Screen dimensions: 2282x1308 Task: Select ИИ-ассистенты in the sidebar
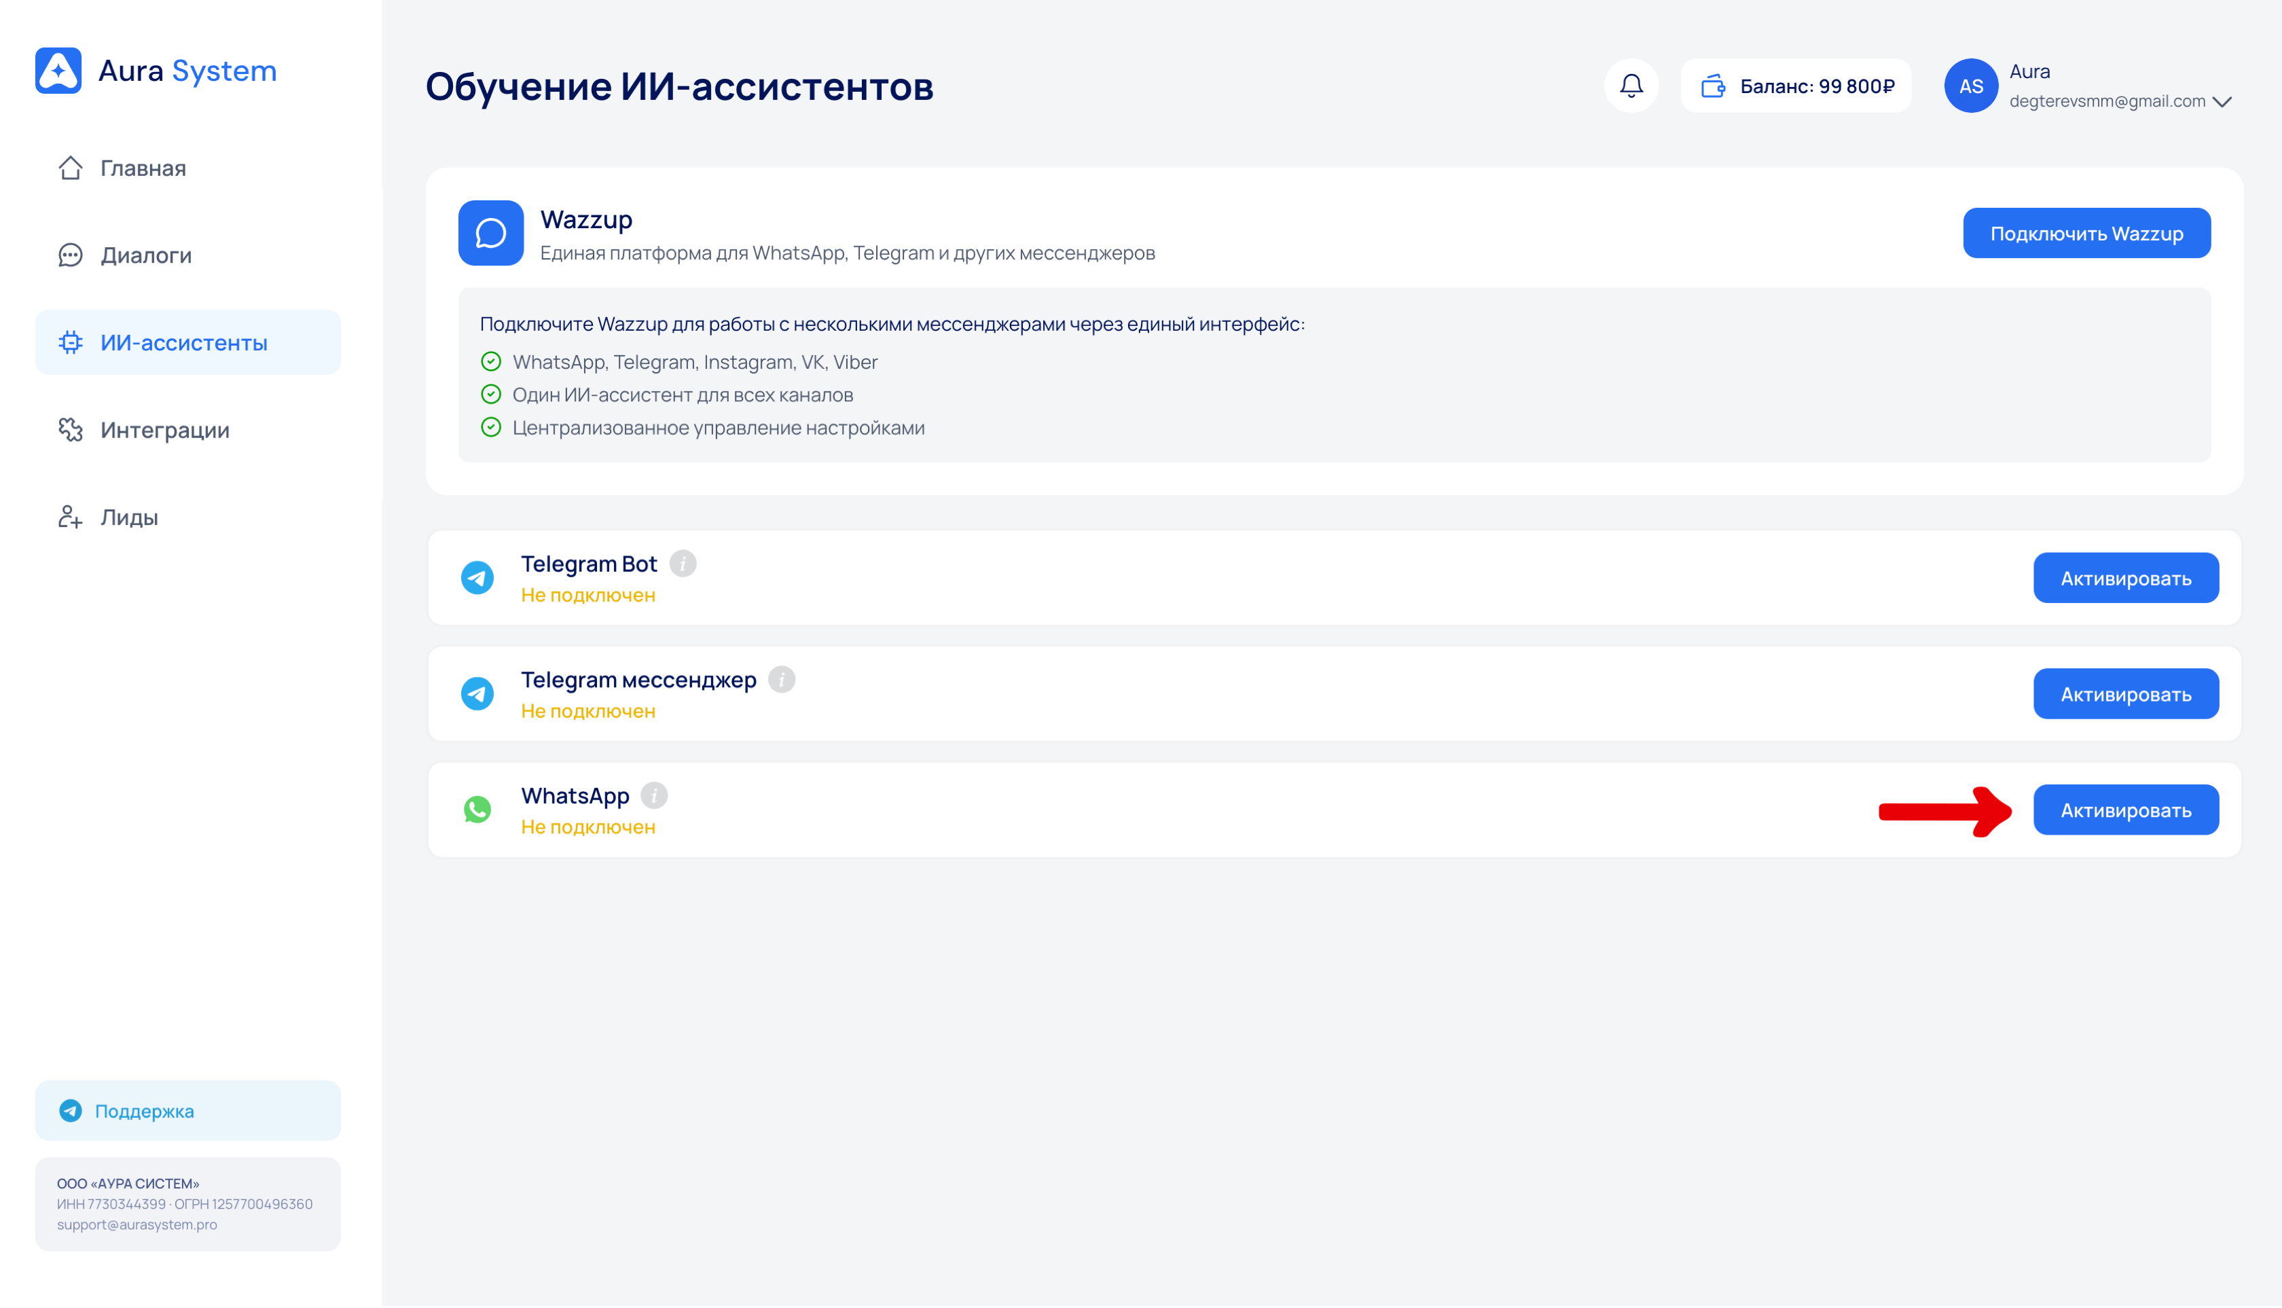pos(184,342)
